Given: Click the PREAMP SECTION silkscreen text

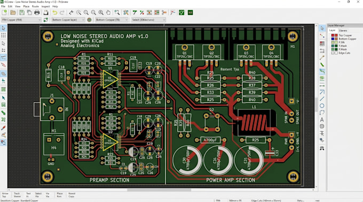Looking at the screenshot, I should 109,180.
